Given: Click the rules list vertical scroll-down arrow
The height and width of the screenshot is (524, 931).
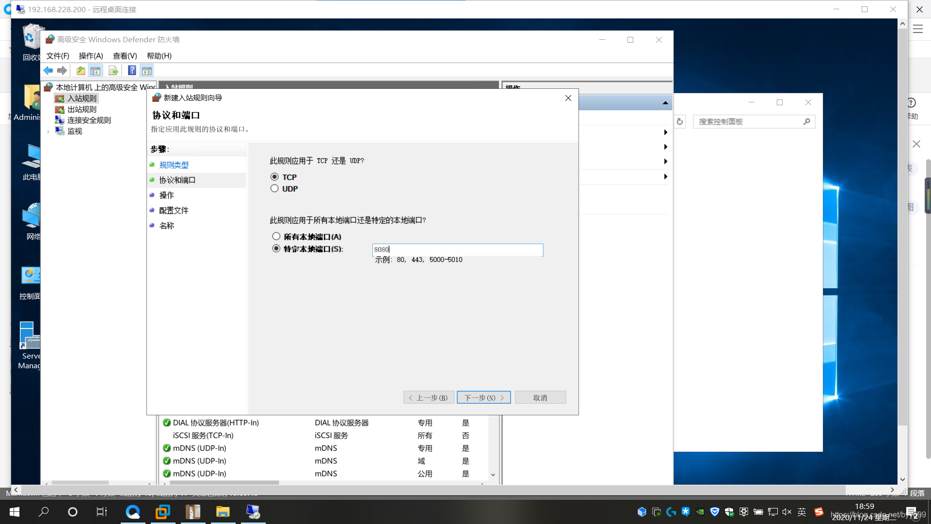Looking at the screenshot, I should [x=493, y=475].
